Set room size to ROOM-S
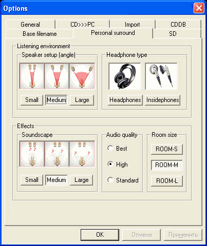Screen dimensions: 207x246 (x=167, y=149)
